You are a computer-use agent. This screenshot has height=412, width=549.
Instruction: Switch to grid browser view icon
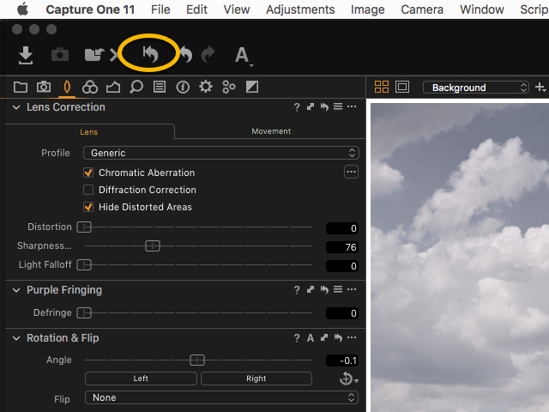[382, 87]
